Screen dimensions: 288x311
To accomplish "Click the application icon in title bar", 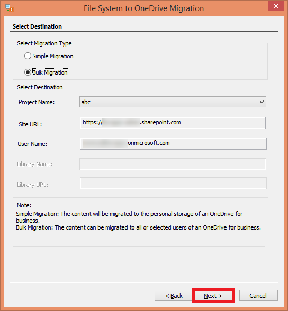I will (9, 8).
